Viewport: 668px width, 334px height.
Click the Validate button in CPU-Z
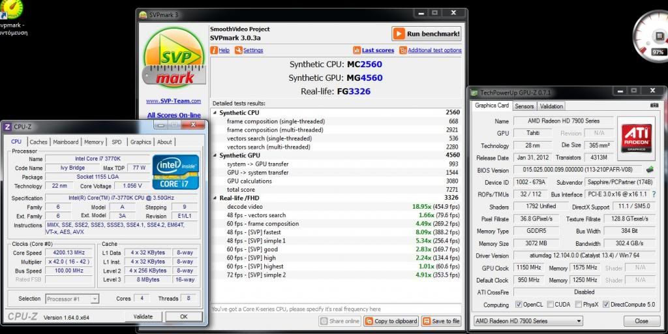pyautogui.click(x=143, y=316)
